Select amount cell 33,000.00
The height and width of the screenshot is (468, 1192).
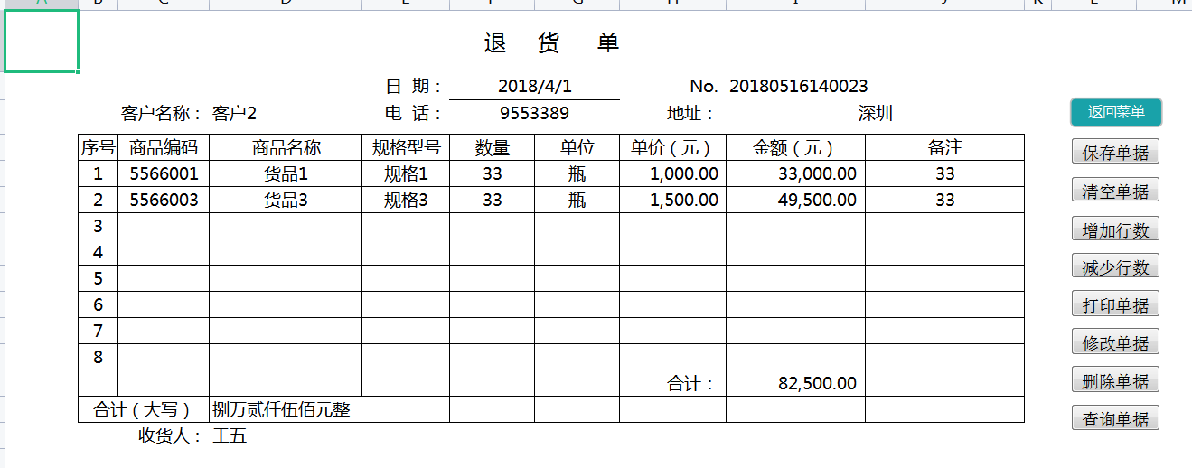pos(795,173)
